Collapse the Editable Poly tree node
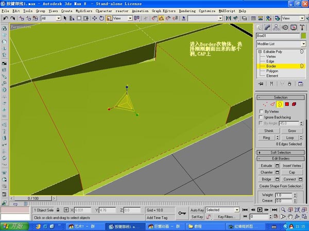The image size is (309, 231). (260, 52)
